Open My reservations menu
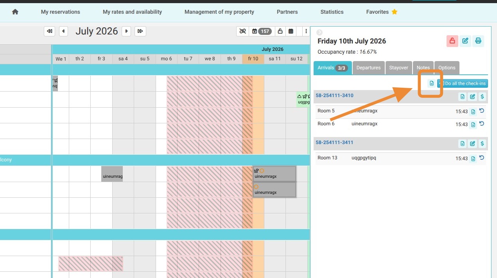497x278 pixels. pyautogui.click(x=61, y=12)
